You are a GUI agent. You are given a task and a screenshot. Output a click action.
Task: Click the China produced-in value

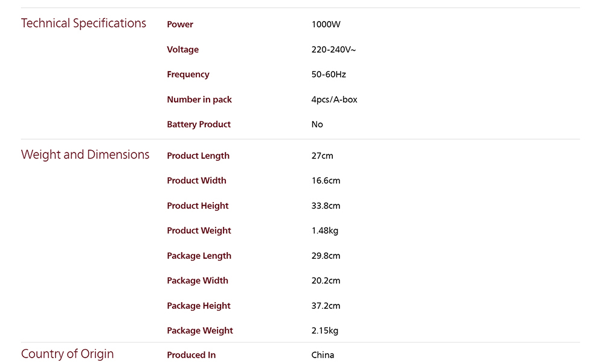pyautogui.click(x=323, y=355)
